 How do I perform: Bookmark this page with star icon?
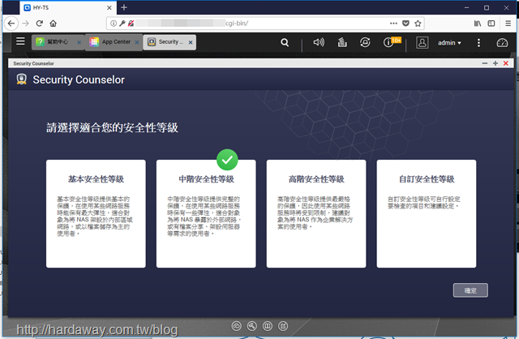coord(418,24)
